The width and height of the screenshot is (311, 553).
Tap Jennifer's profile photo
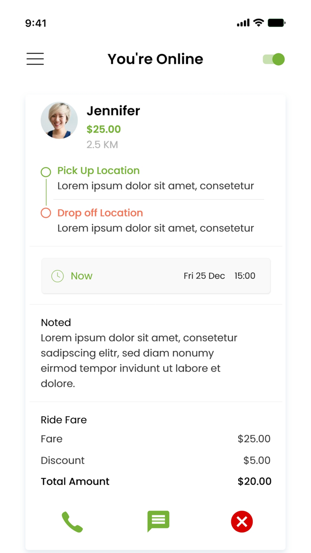[59, 120]
